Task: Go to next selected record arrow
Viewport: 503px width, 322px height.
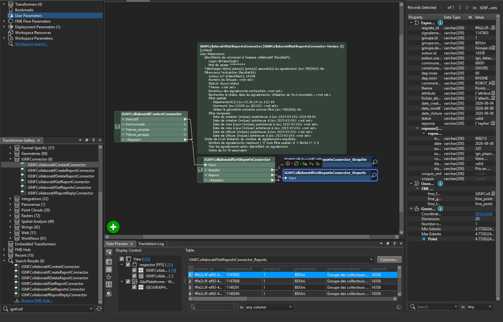Action: [467, 7]
